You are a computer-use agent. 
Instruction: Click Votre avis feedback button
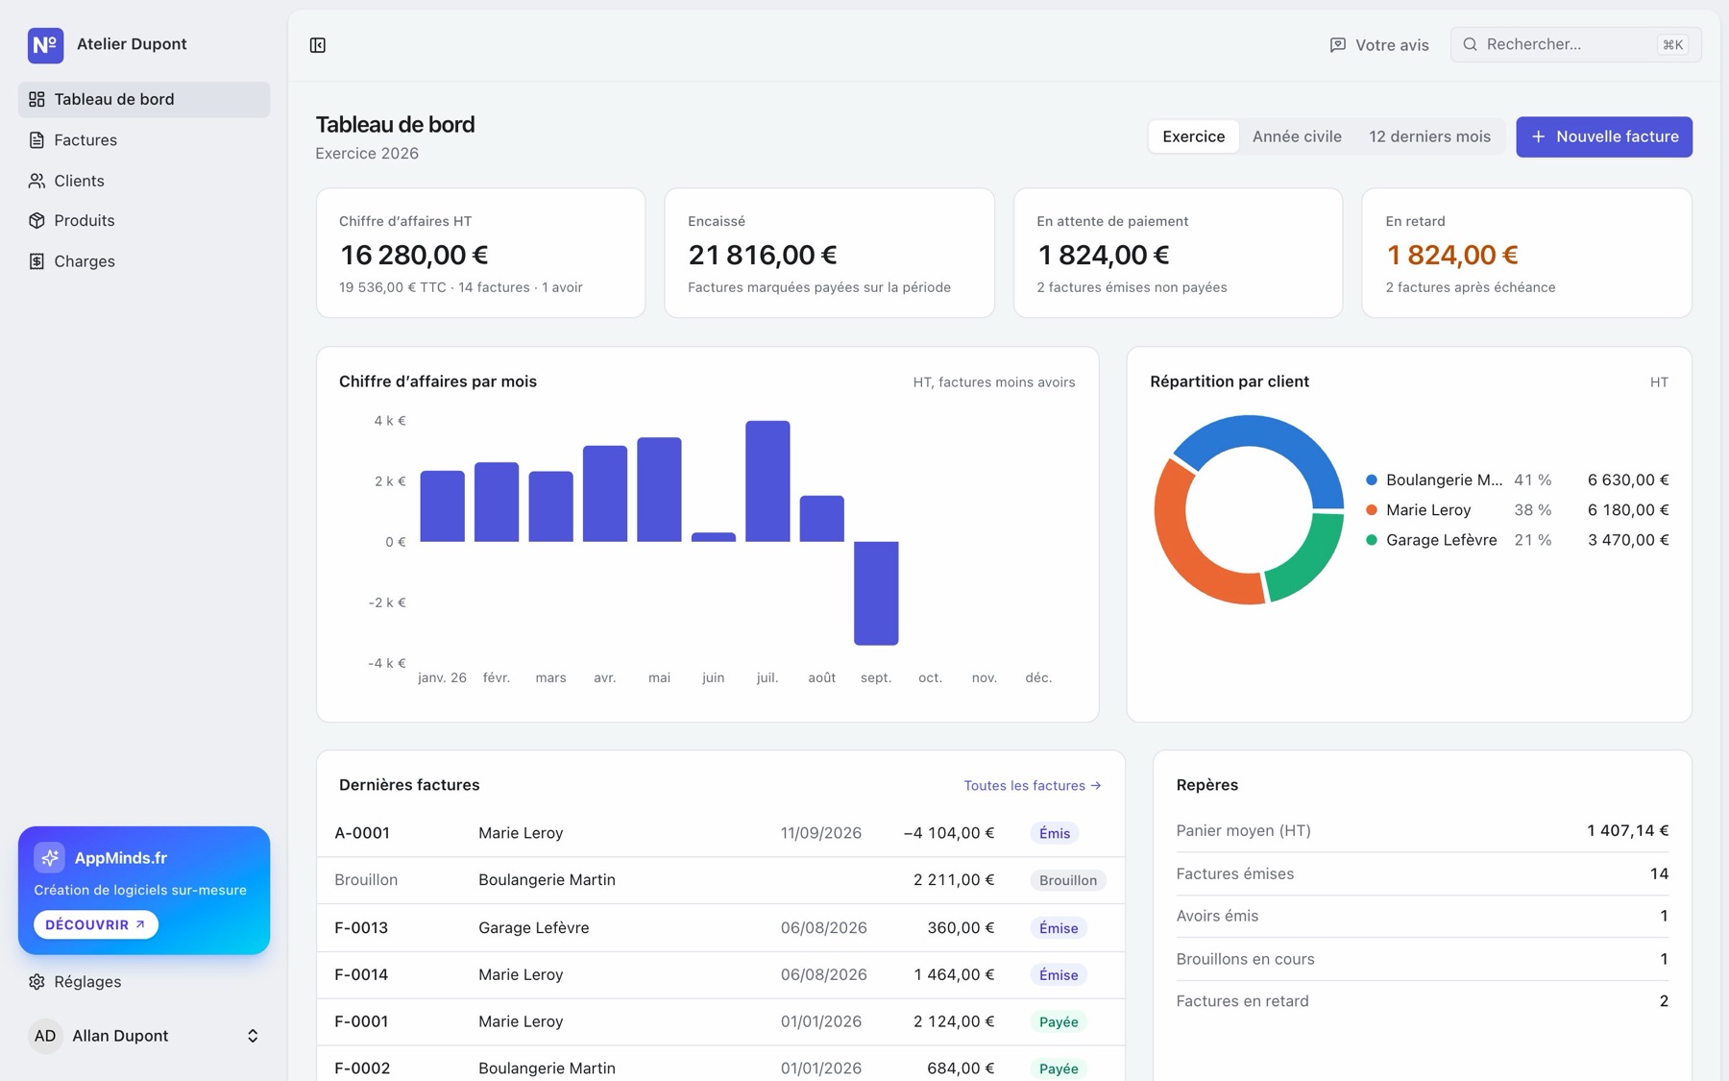(1379, 45)
